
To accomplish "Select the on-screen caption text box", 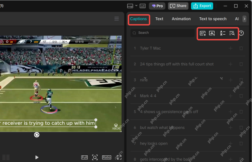I will 48,124.
